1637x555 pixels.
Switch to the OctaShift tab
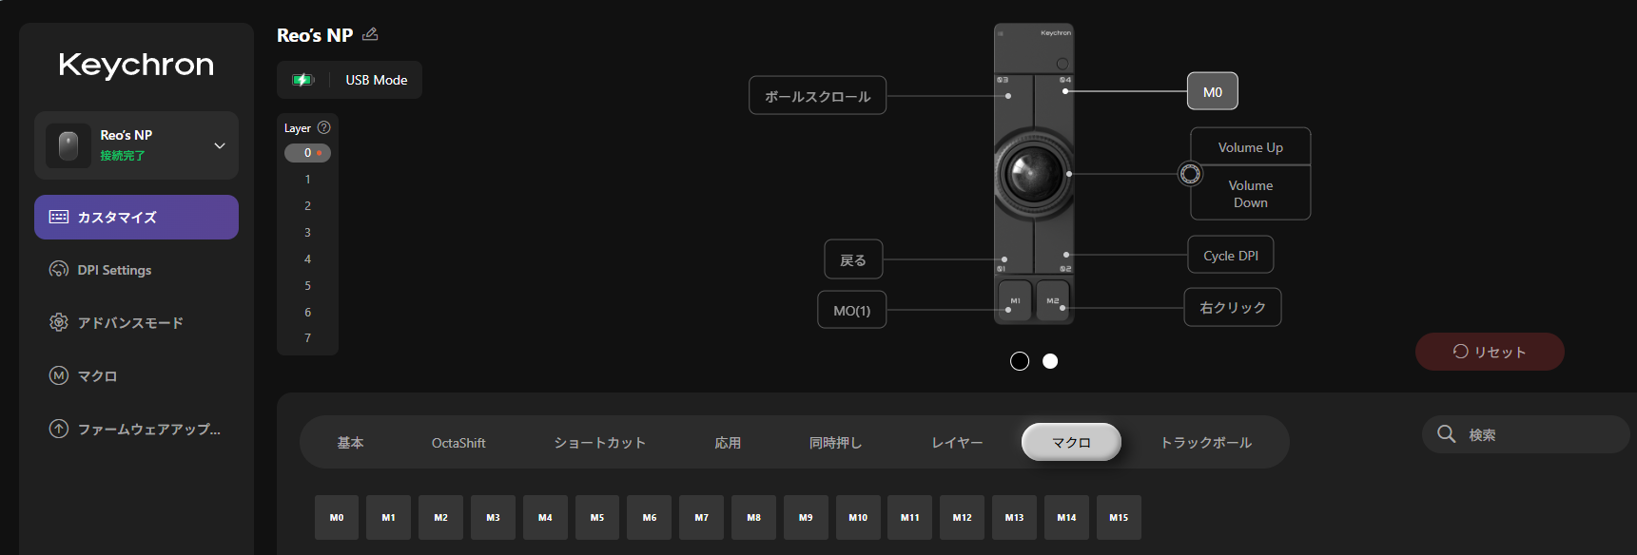coord(458,443)
